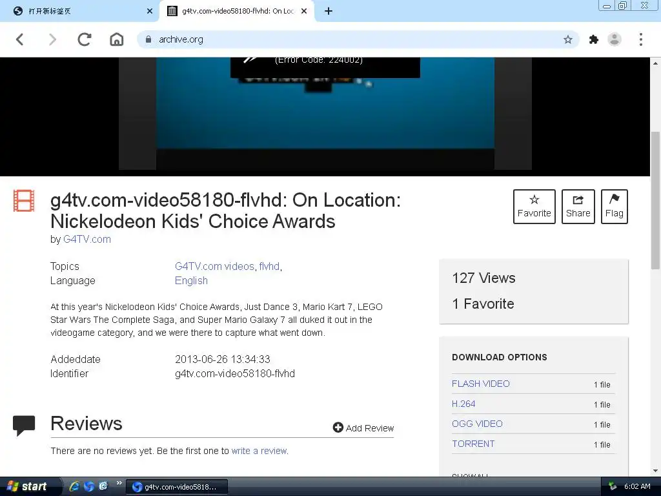Image resolution: width=661 pixels, height=496 pixels.
Task: Close the g4tv.com-video58180 tab
Action: click(x=304, y=11)
